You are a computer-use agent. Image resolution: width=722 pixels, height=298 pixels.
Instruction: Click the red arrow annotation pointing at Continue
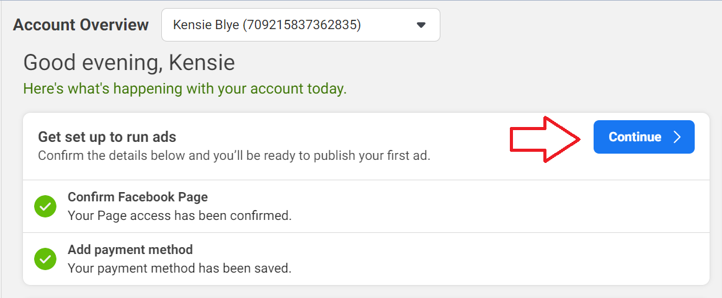click(545, 139)
